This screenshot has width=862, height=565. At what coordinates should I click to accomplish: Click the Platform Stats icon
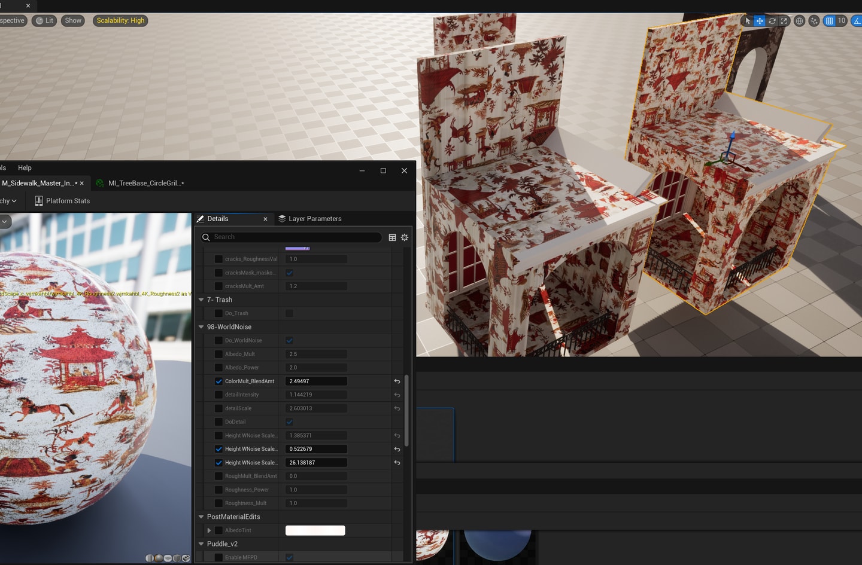click(39, 201)
